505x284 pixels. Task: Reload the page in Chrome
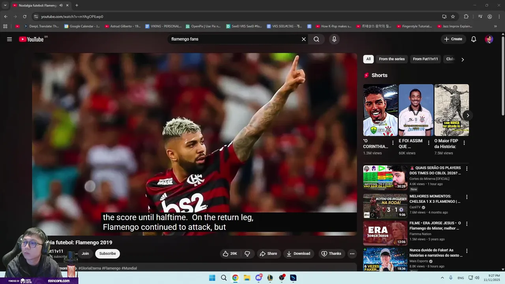(x=24, y=17)
